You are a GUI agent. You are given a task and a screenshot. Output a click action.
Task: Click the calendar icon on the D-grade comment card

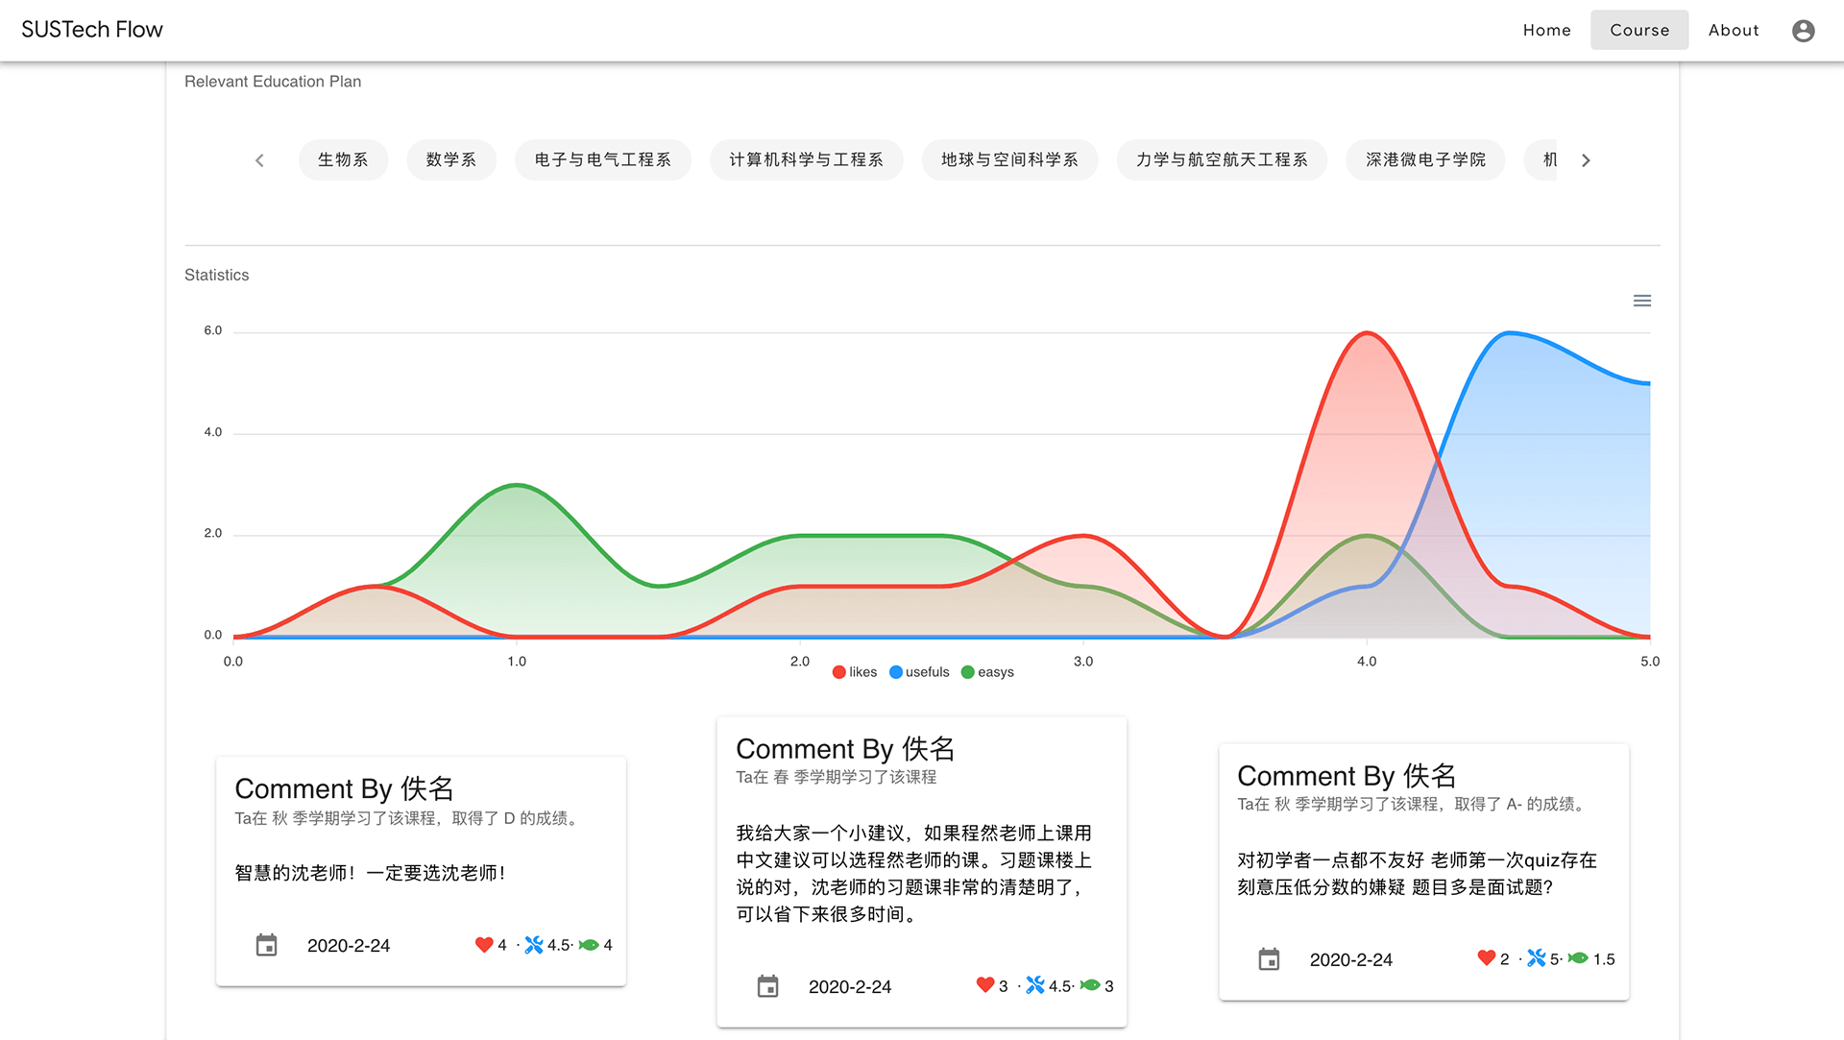pos(266,945)
